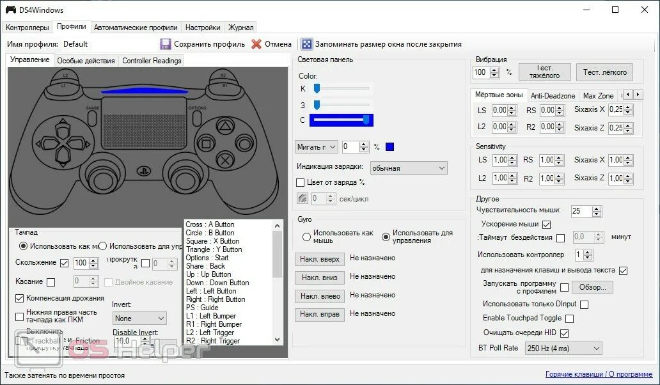Viewport: 660px width, 385px height.
Task: Increase vibration percent stepper
Action: click(494, 70)
